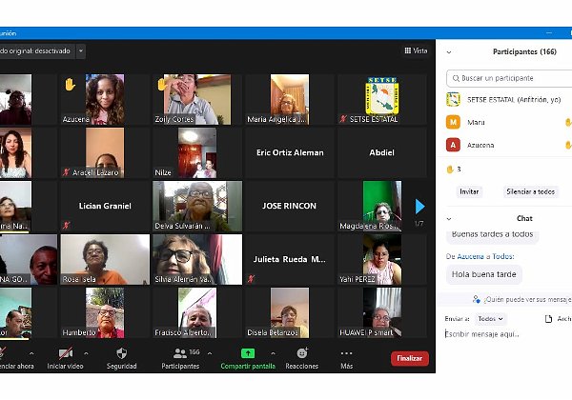Click Todos recipient link in chat
Image resolution: width=572 pixels, height=400 pixels.
coord(502,256)
